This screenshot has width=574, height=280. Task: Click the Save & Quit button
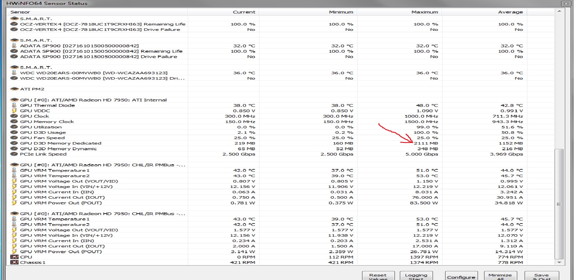541,276
